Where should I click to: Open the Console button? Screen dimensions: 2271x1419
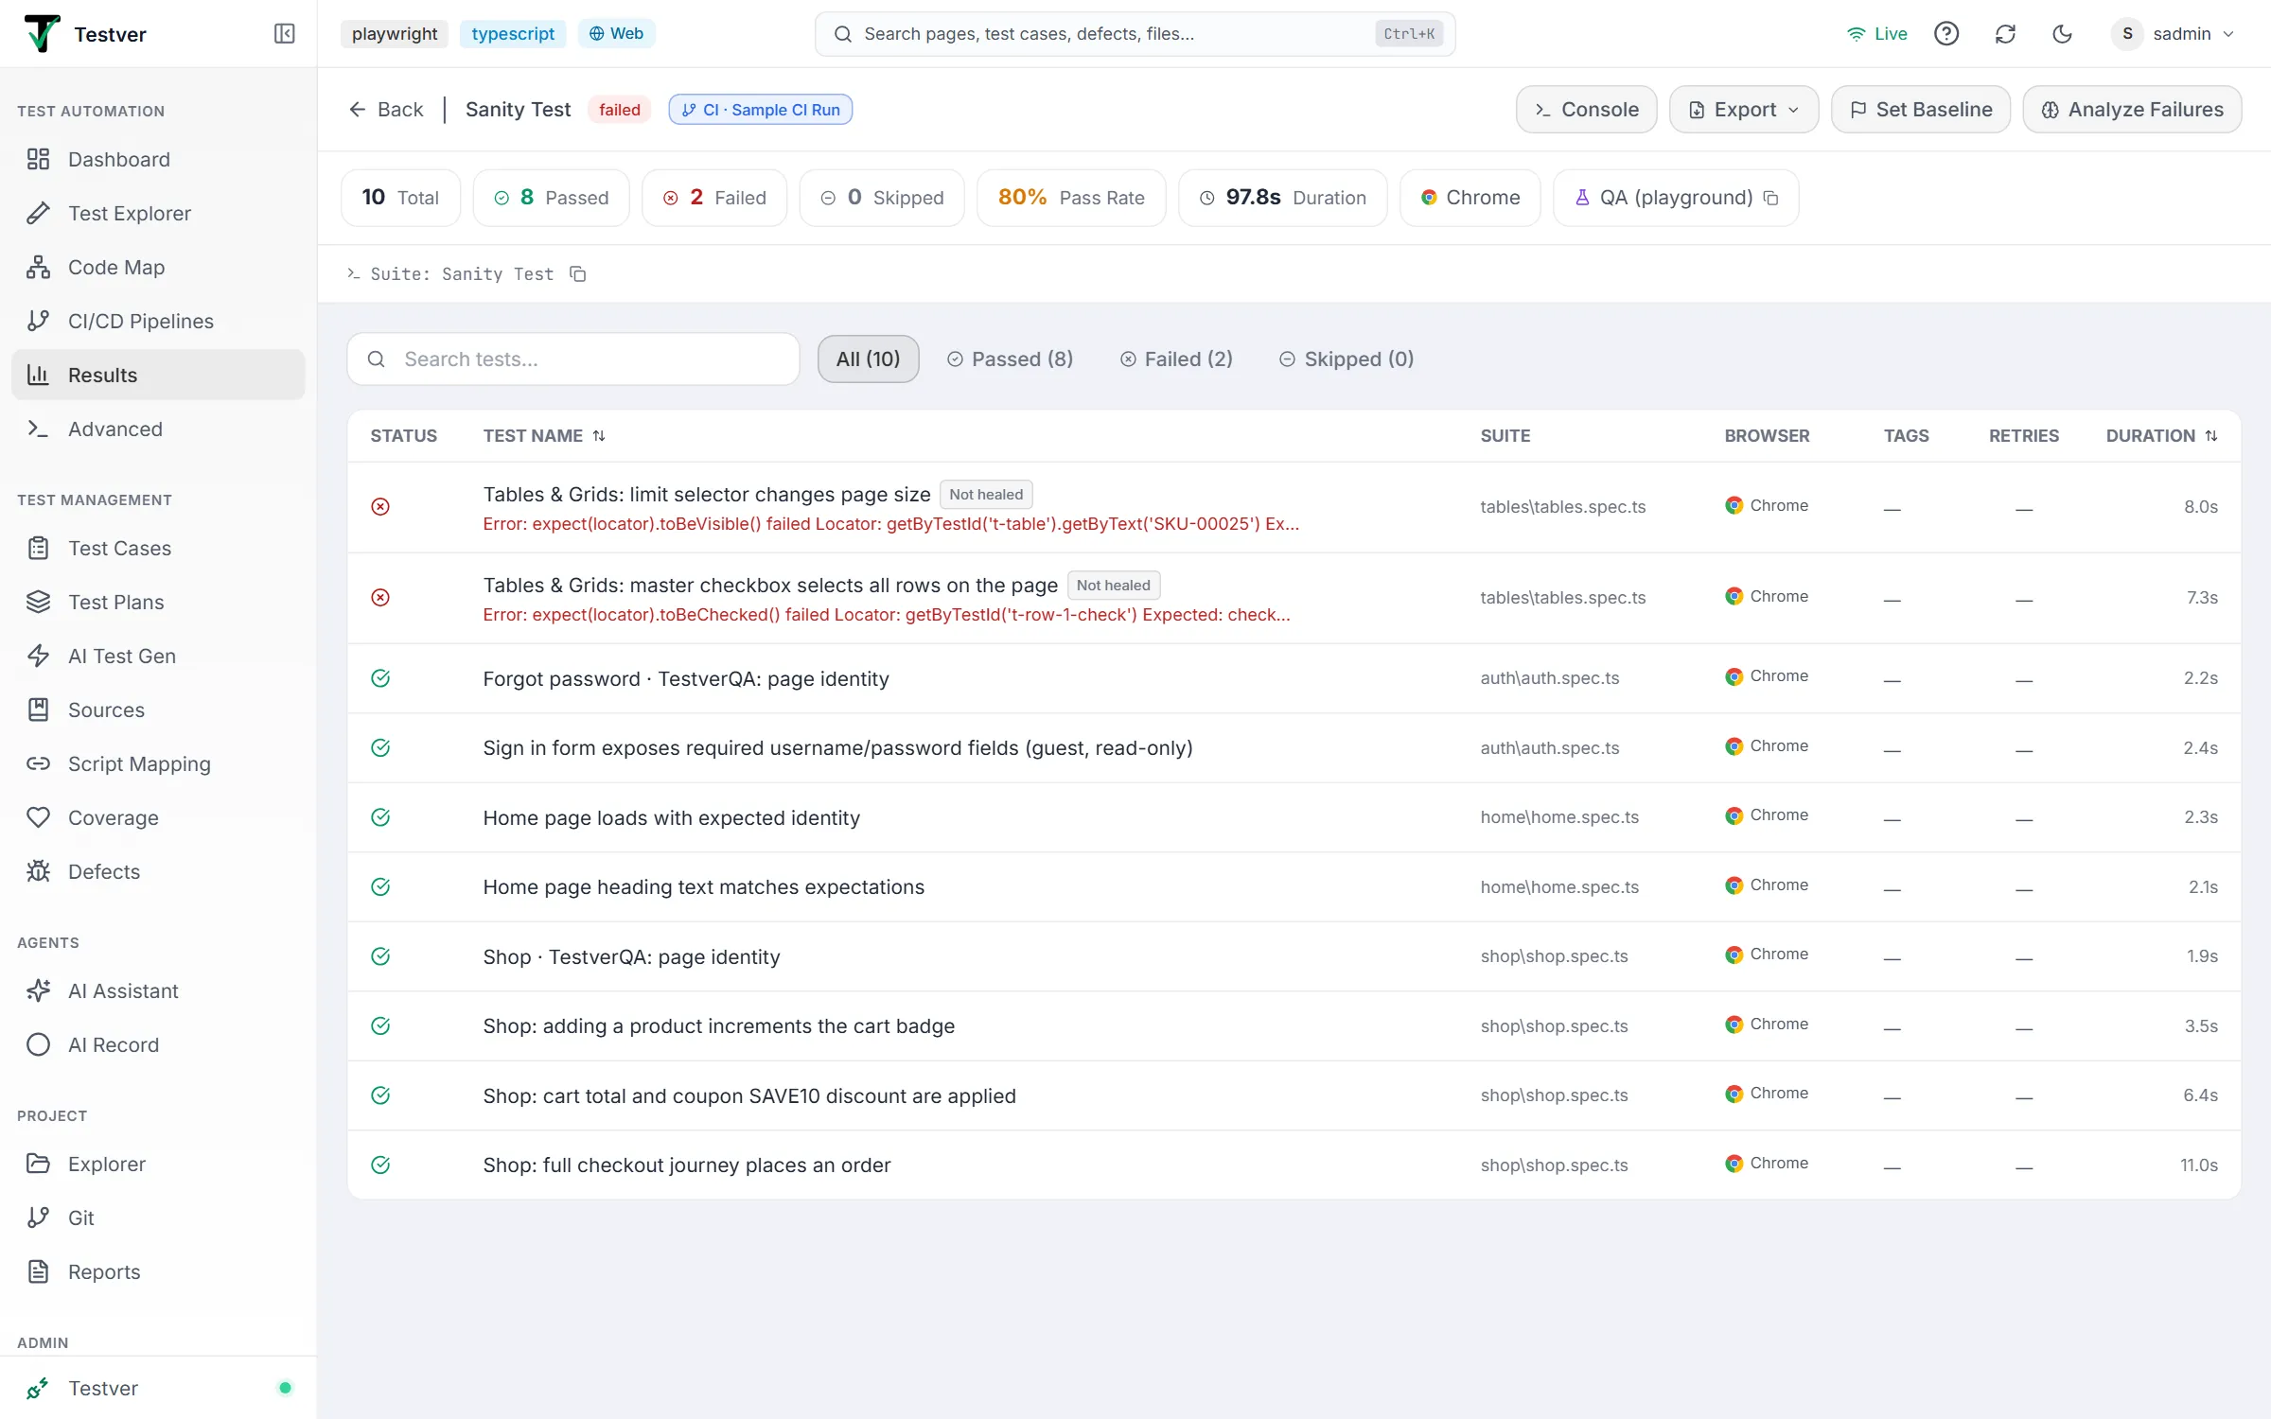tap(1586, 110)
